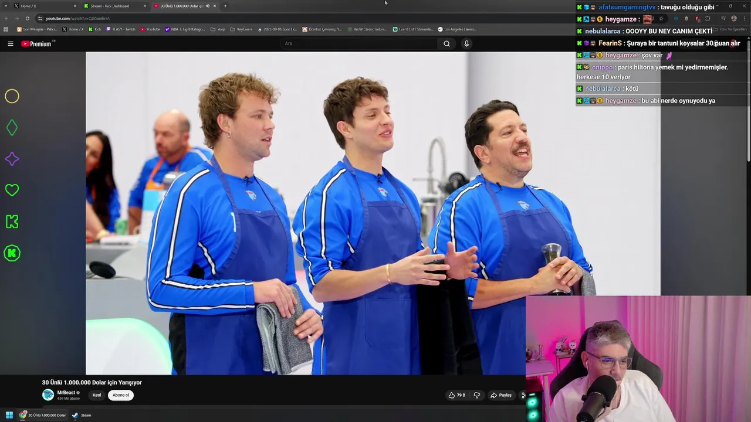This screenshot has width=751, height=422.
Task: Close the Home / X browser tab
Action: tap(75, 6)
